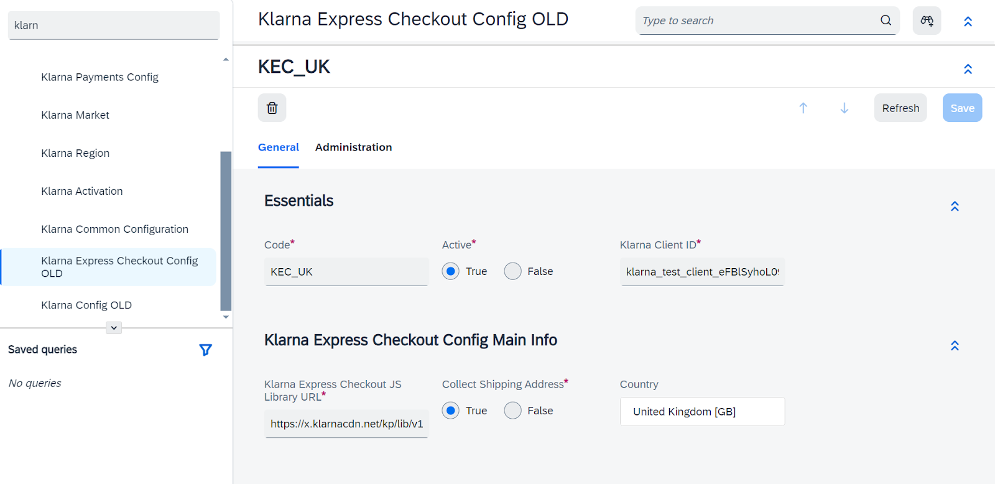The height and width of the screenshot is (484, 995).
Task: Open advanced search binoculars icon
Action: tap(927, 21)
